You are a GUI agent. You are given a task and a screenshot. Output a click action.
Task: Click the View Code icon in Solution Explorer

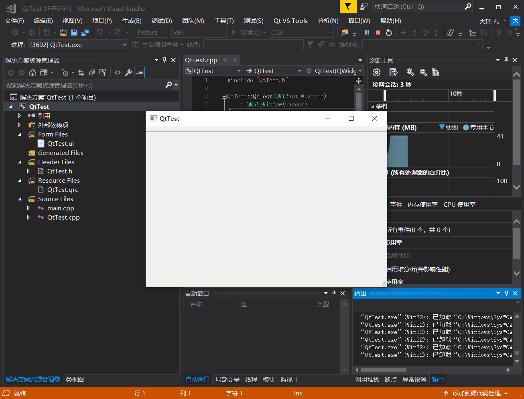coord(118,72)
